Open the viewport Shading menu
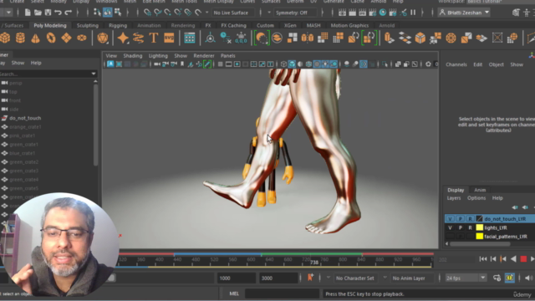Image resolution: width=535 pixels, height=301 pixels. click(133, 56)
